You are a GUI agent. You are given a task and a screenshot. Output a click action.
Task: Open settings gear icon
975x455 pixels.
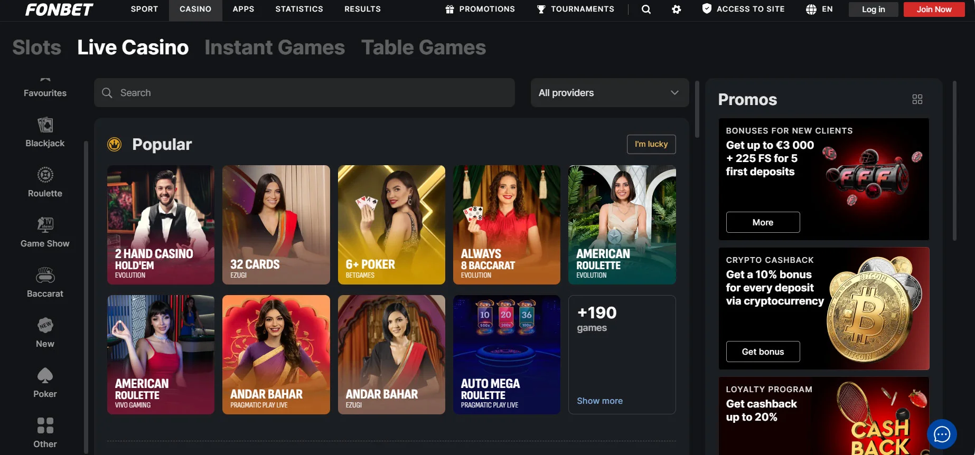[676, 10]
